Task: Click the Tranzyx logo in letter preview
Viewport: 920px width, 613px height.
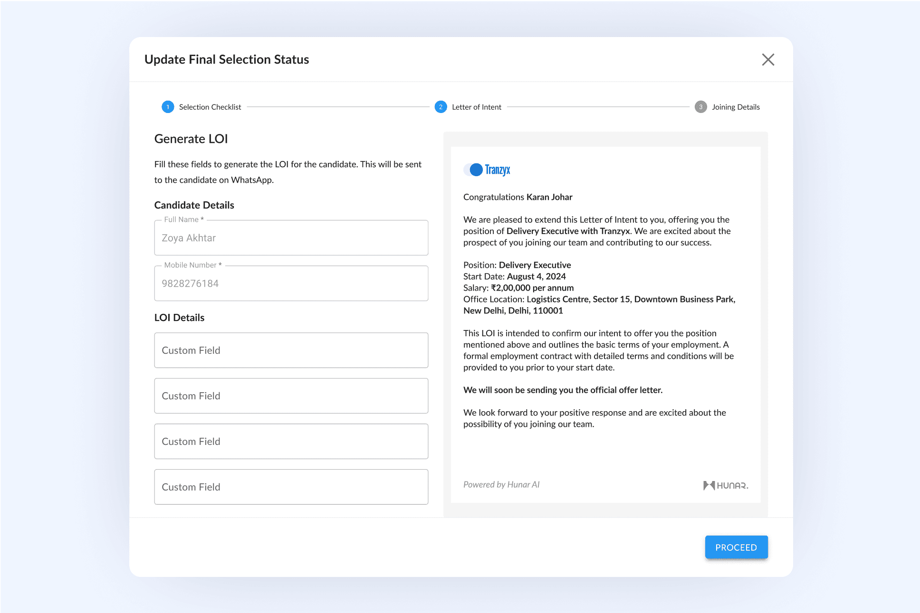Action: tap(487, 170)
